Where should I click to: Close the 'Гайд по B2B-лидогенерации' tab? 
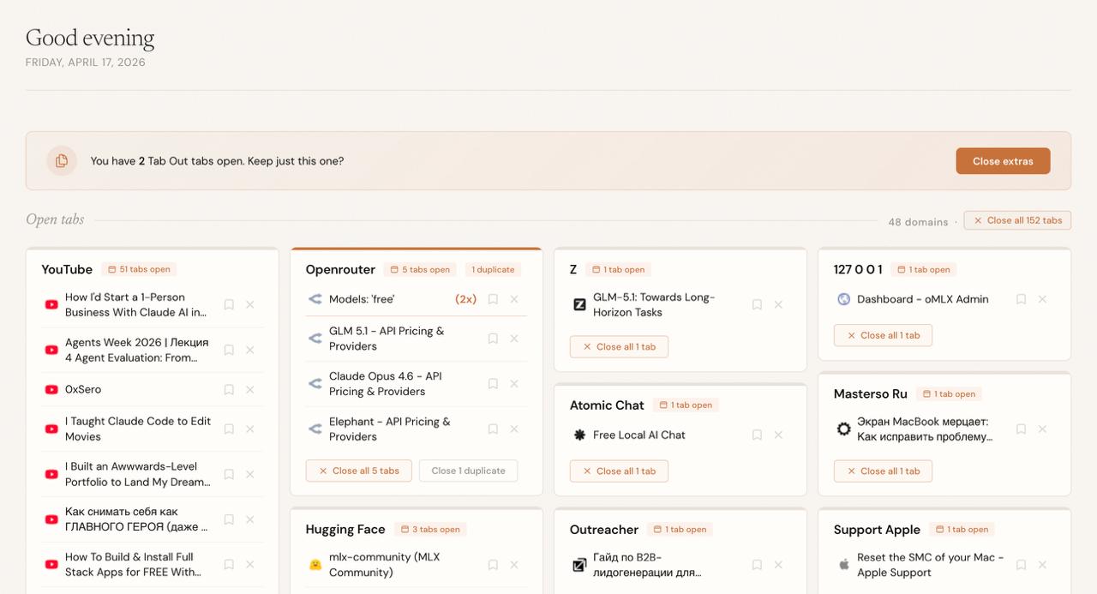(x=778, y=565)
